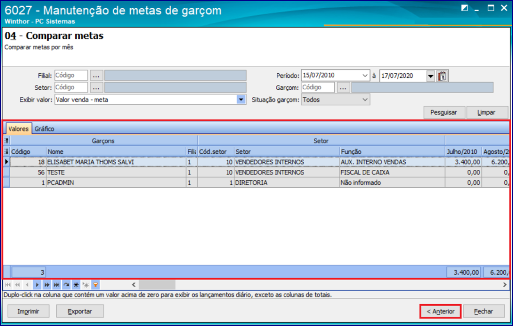Image resolution: width=513 pixels, height=326 pixels.
Task: Click the refresh curved arrow icon
Action: point(67,285)
